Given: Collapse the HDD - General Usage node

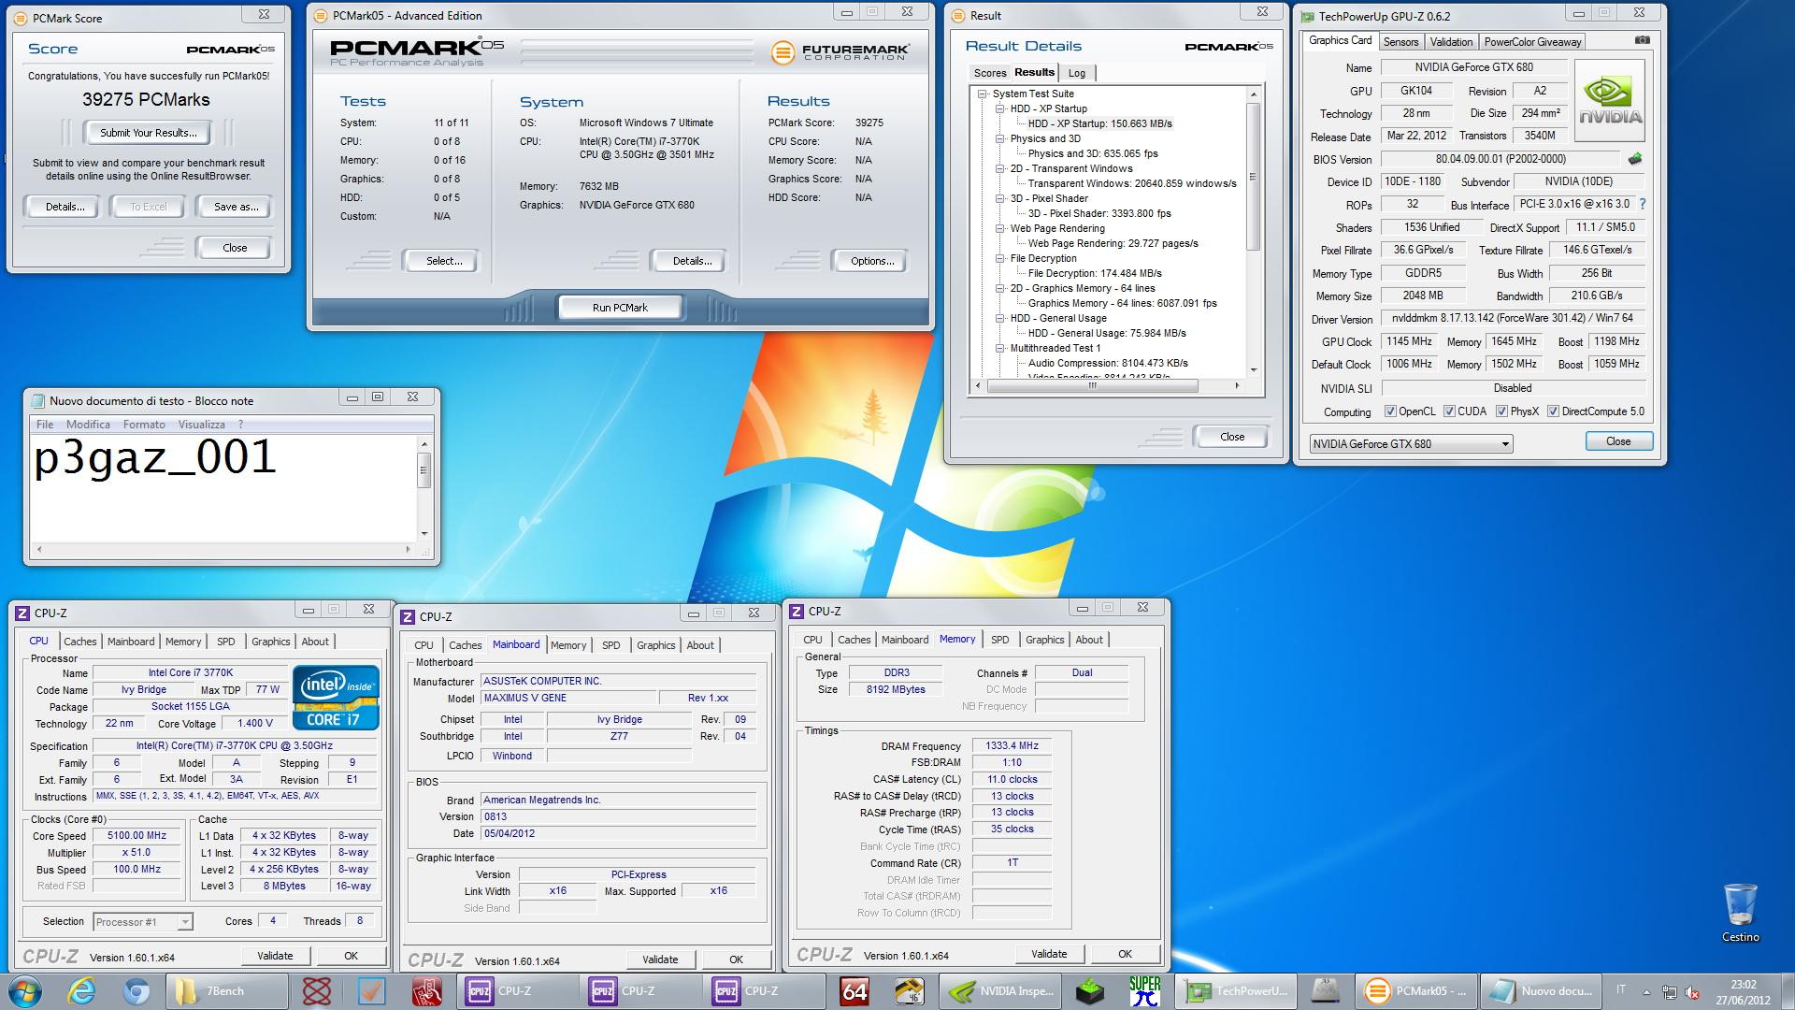Looking at the screenshot, I should click(x=999, y=318).
